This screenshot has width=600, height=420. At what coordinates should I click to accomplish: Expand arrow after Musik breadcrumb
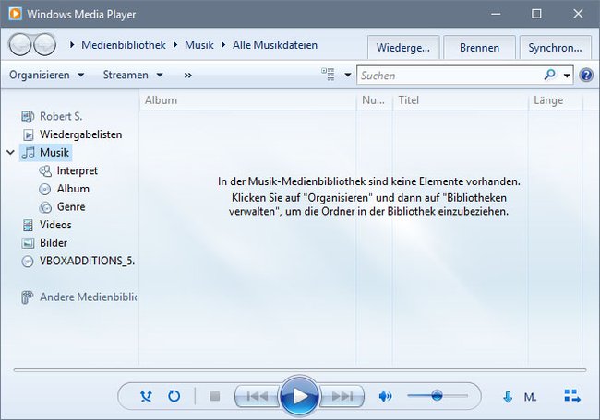[x=223, y=45]
